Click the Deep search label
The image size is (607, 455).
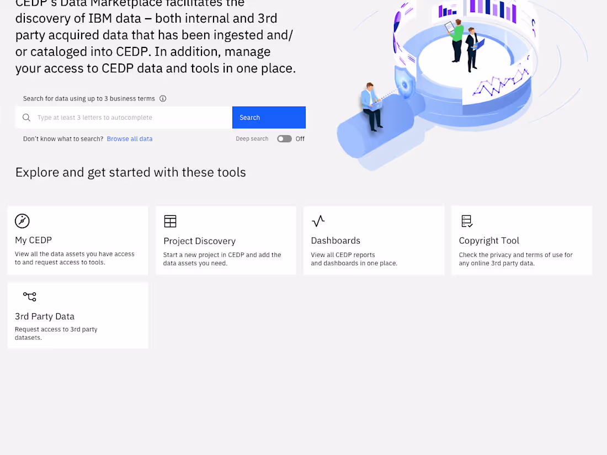click(252, 139)
